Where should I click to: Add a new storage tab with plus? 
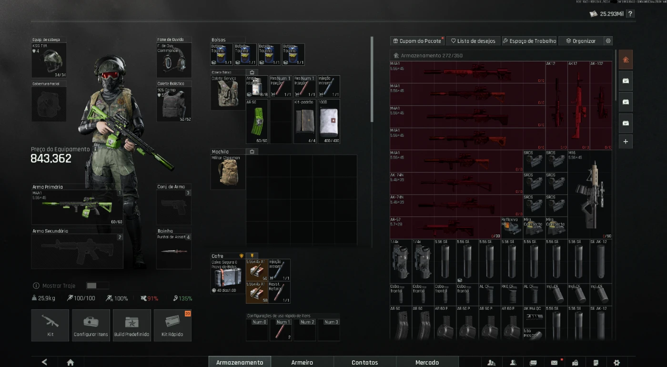(x=626, y=142)
